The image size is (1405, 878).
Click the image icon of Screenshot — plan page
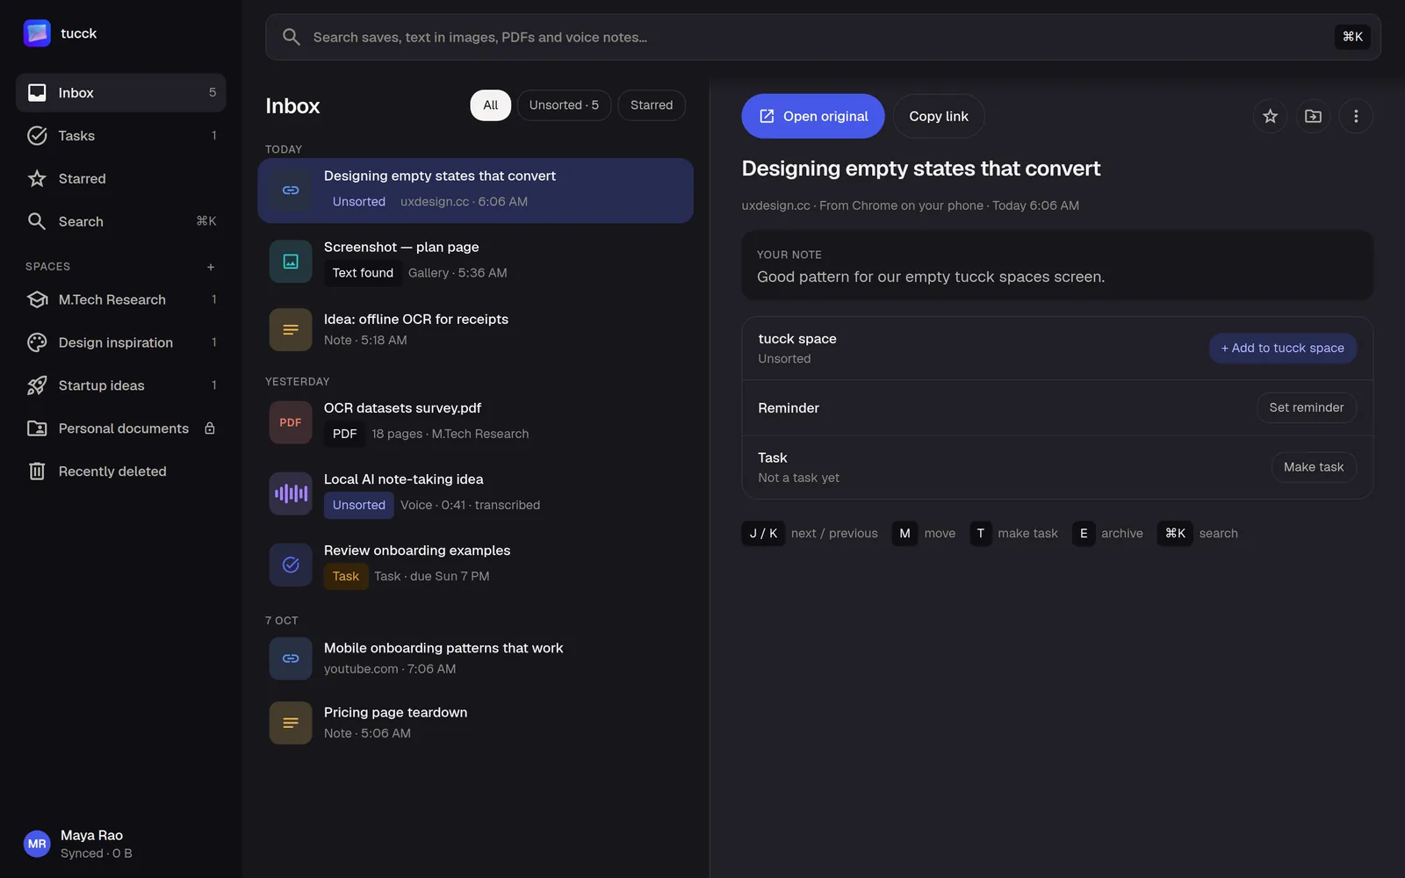click(291, 262)
